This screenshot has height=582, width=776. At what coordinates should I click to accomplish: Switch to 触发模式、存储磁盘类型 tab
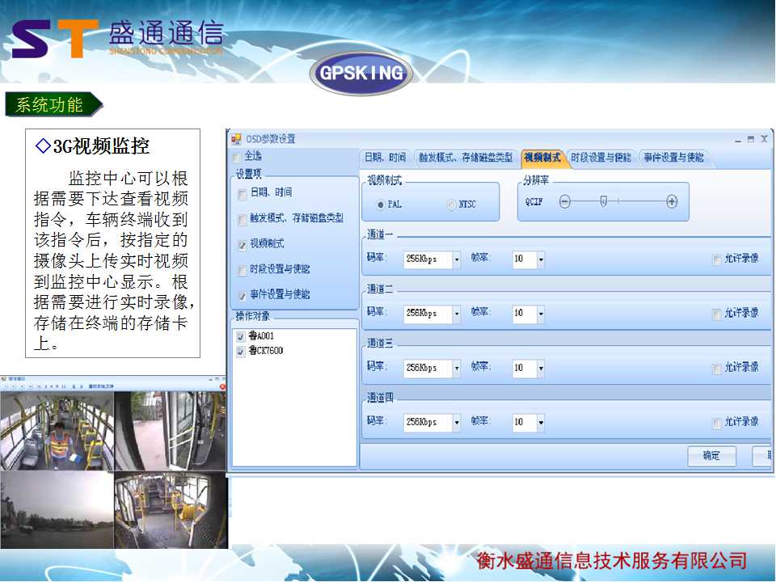point(465,158)
